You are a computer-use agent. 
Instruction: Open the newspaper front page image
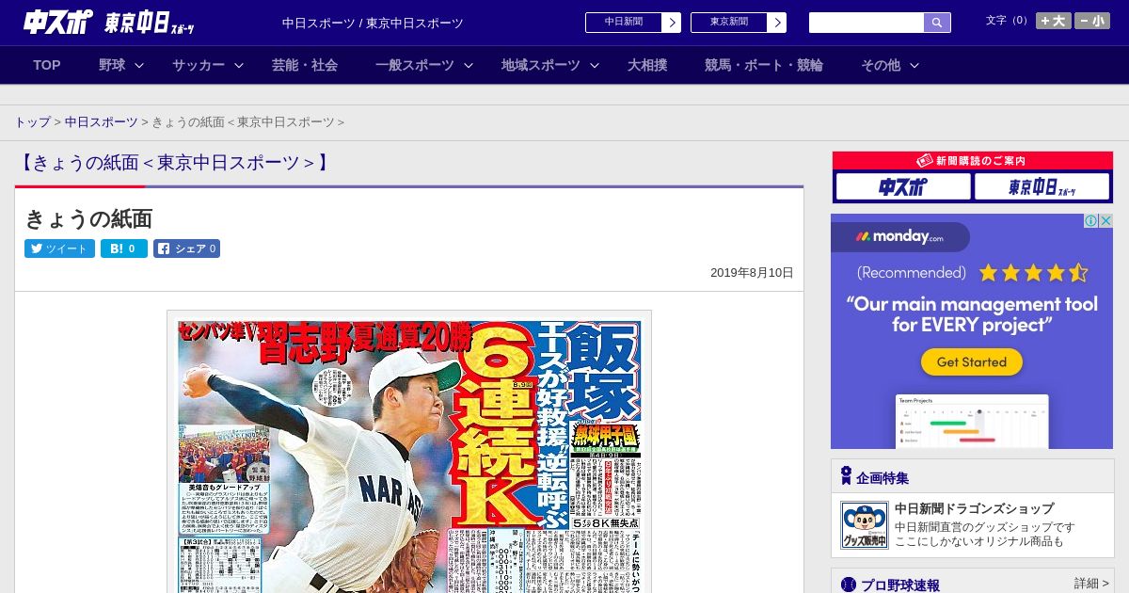tap(409, 457)
